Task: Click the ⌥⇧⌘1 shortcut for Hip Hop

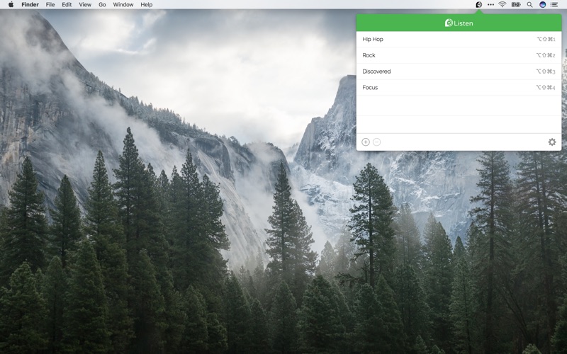Action: coord(546,39)
